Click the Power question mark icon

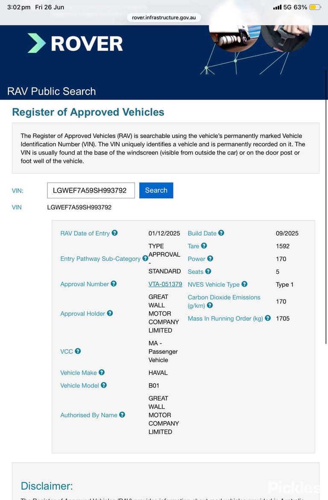click(x=210, y=259)
